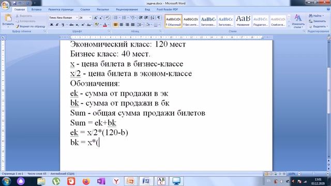
Task: Align text left
Action: point(116,25)
